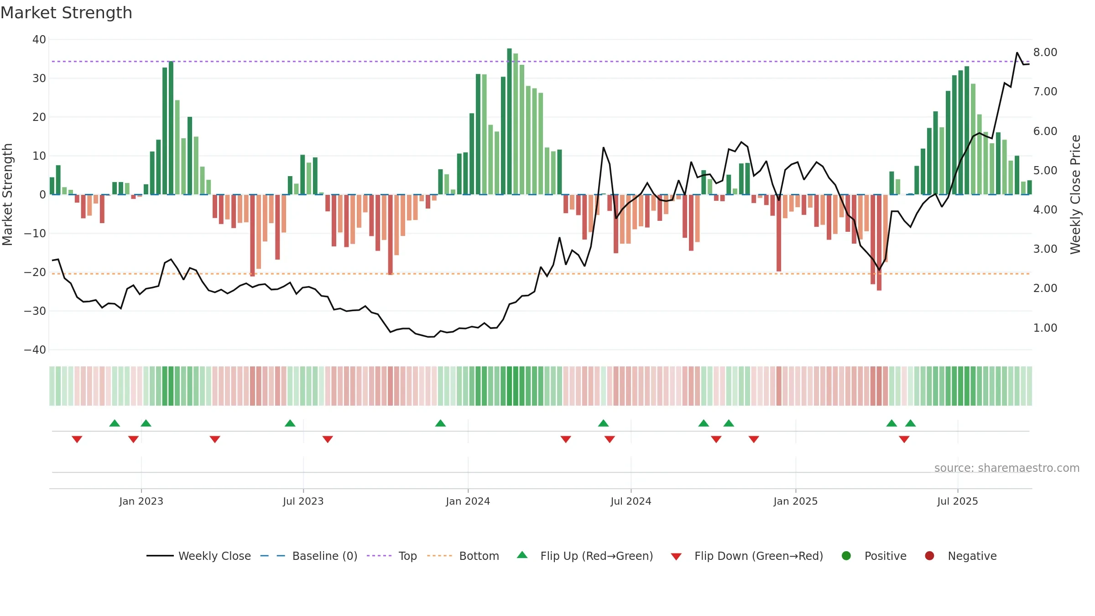Click the rotated Market Strength y-axis title

tap(8, 194)
